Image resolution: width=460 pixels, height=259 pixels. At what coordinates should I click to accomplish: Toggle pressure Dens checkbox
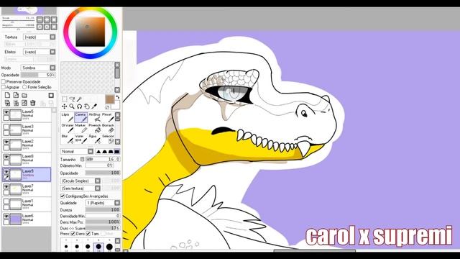tap(73, 233)
